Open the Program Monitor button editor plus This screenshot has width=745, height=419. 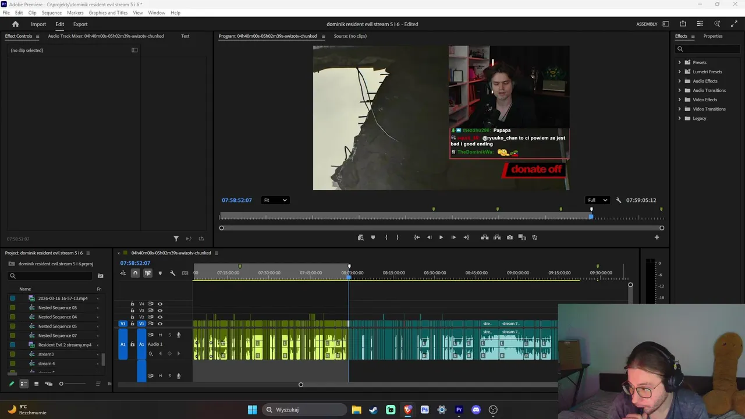pos(657,237)
